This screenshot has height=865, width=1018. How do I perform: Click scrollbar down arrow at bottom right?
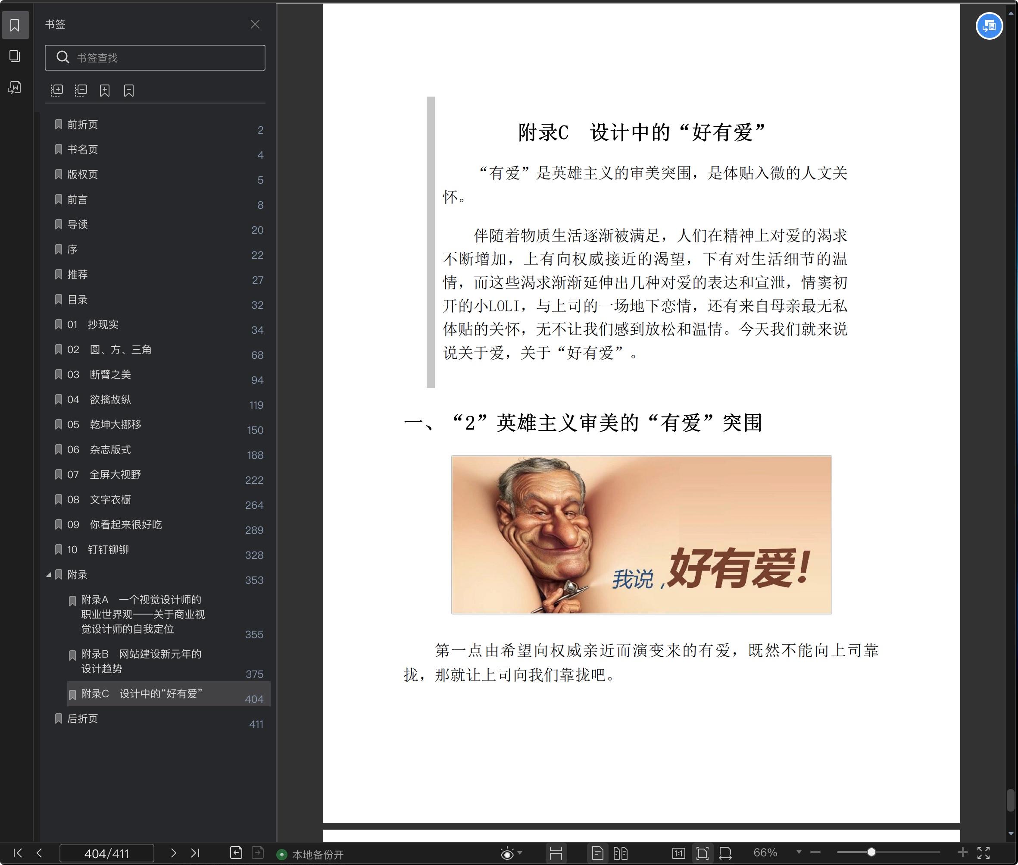pyautogui.click(x=1011, y=834)
